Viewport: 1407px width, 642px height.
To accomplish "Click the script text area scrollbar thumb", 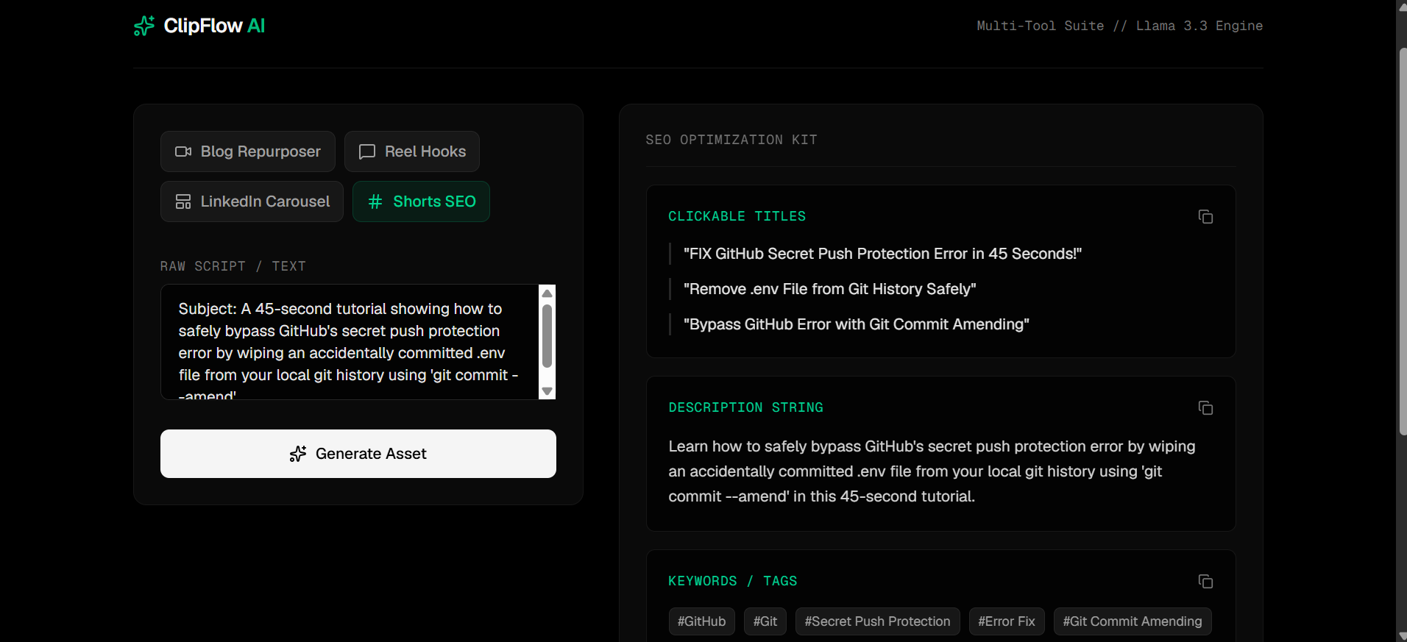I will [x=547, y=335].
